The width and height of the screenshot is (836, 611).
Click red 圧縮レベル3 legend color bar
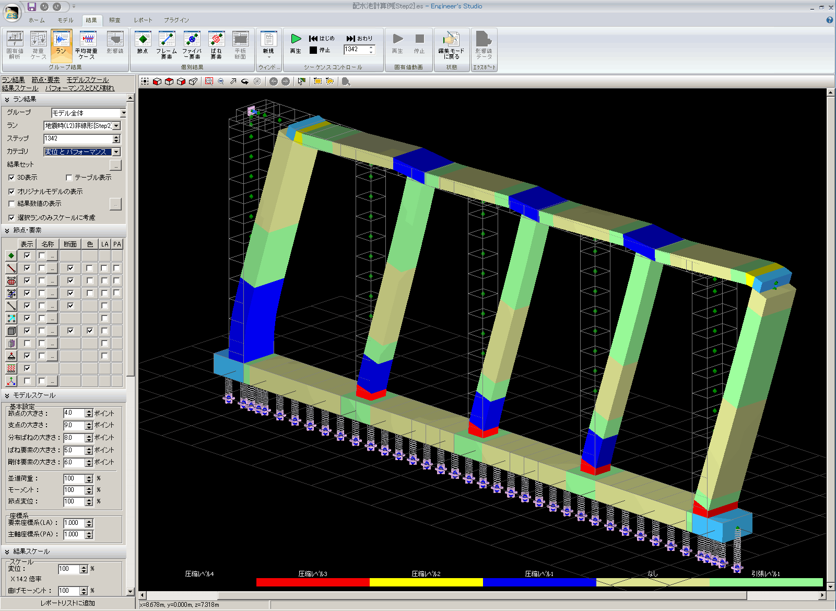(x=313, y=582)
